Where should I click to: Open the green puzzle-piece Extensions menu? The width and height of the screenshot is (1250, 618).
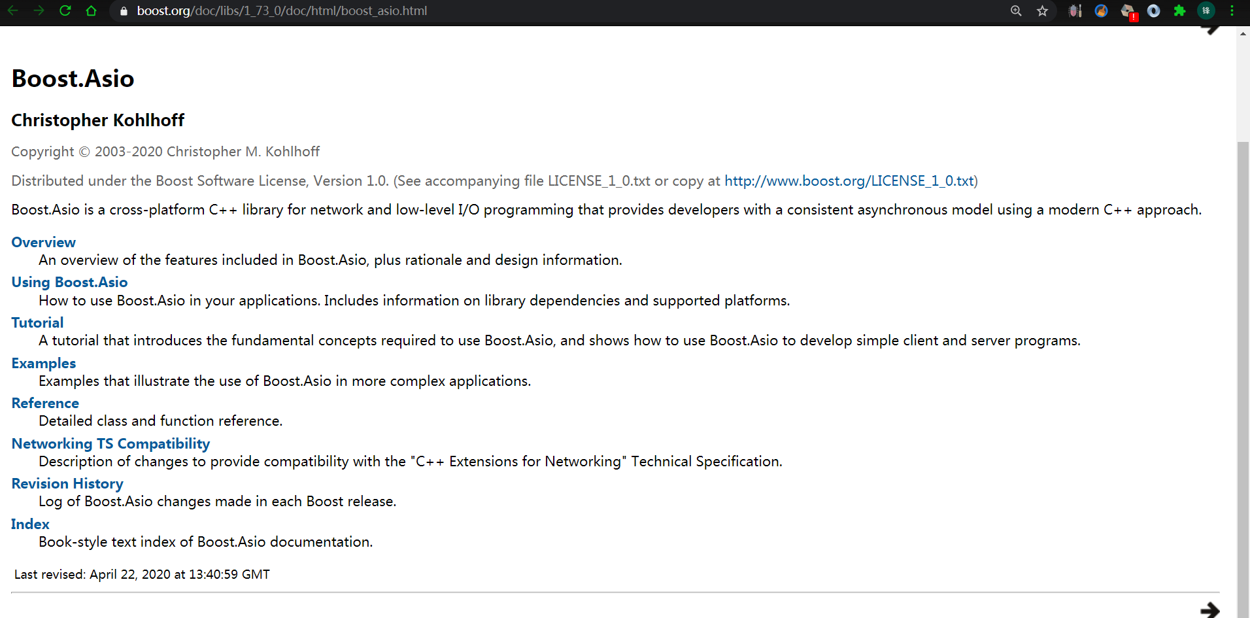pos(1179,10)
